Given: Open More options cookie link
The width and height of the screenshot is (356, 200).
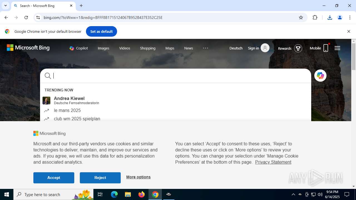Looking at the screenshot, I should tap(138, 177).
